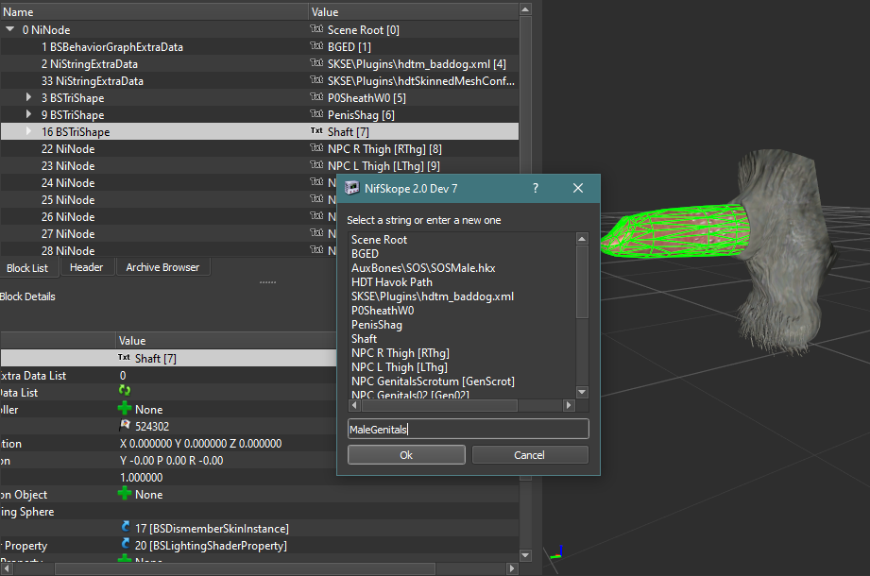Image resolution: width=870 pixels, height=576 pixels.
Task: Click the string list's scroll-up arrow
Action: click(582, 239)
